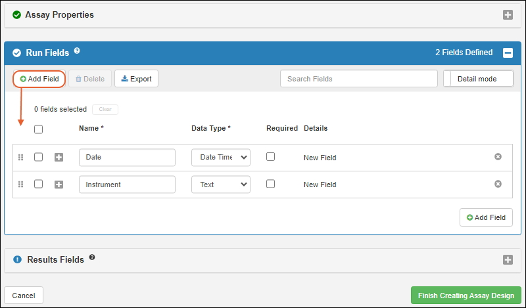
Task: Switch to Detail mode toggle
Action: 479,79
